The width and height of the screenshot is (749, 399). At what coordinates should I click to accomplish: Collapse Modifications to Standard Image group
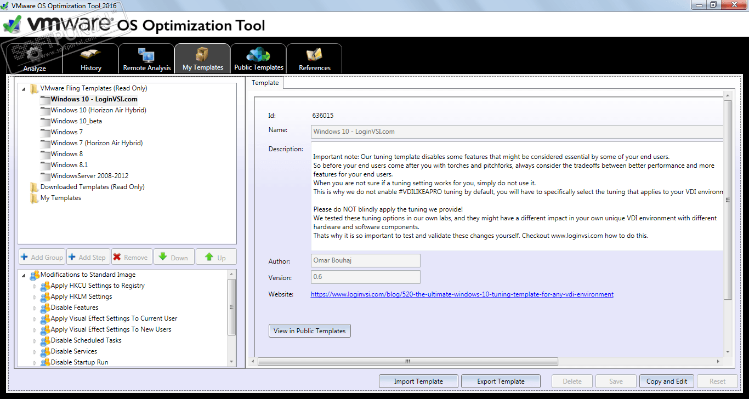point(24,275)
